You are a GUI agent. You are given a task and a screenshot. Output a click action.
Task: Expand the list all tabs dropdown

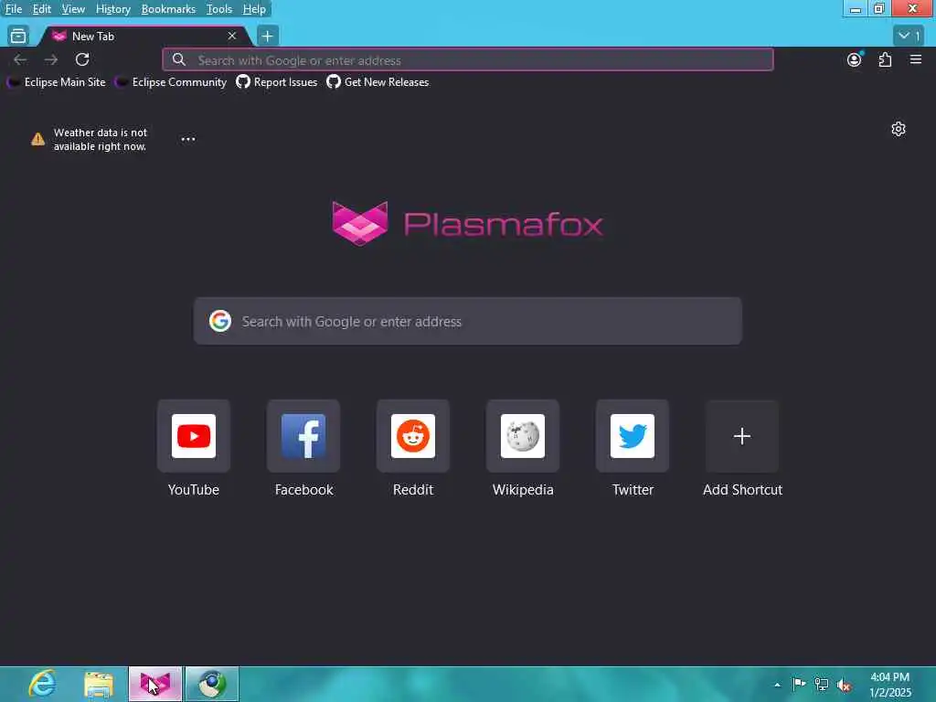(x=909, y=36)
